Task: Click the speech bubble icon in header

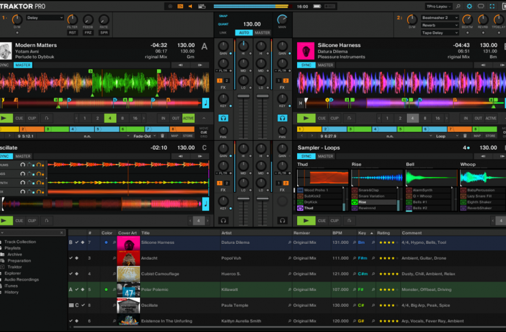Action: click(481, 6)
